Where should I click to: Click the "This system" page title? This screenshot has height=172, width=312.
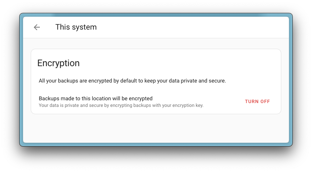point(76,27)
